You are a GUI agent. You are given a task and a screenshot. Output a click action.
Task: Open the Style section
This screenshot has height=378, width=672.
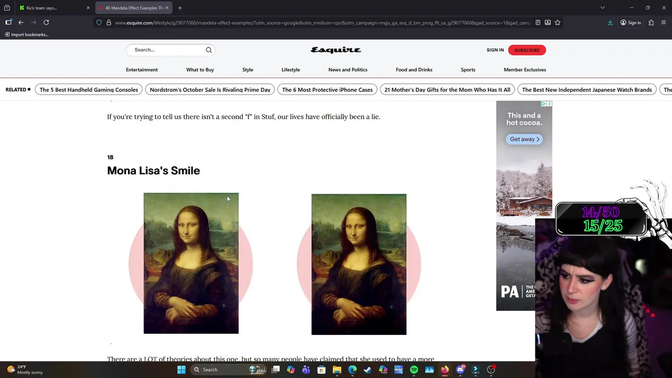click(x=248, y=70)
